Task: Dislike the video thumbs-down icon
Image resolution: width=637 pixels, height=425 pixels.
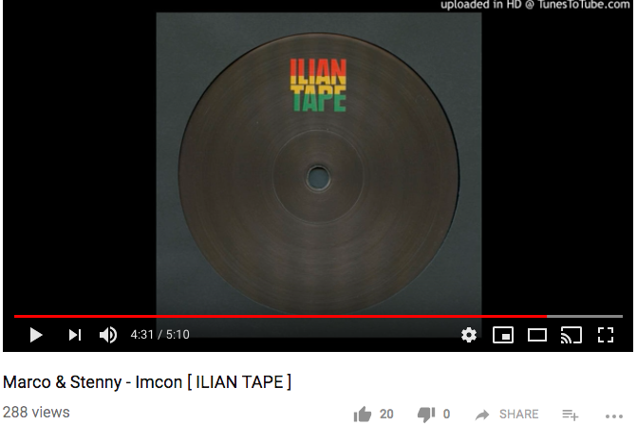Action: [x=426, y=415]
